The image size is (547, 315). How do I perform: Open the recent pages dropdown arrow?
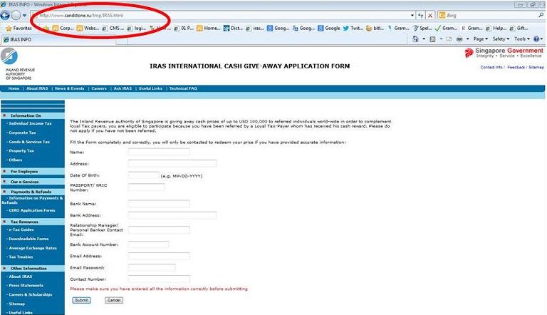(24, 16)
